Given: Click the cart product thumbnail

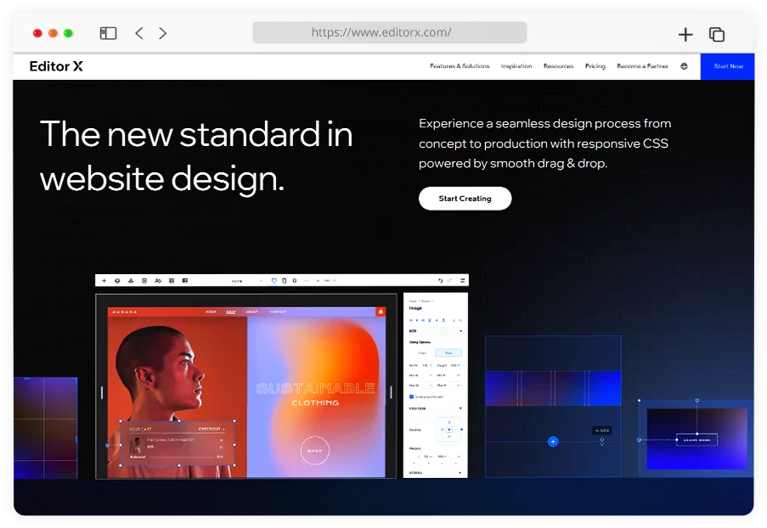Looking at the screenshot, I should coord(137,446).
